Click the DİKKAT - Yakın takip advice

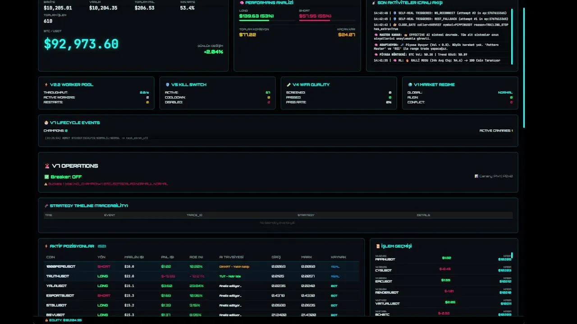coord(234,266)
